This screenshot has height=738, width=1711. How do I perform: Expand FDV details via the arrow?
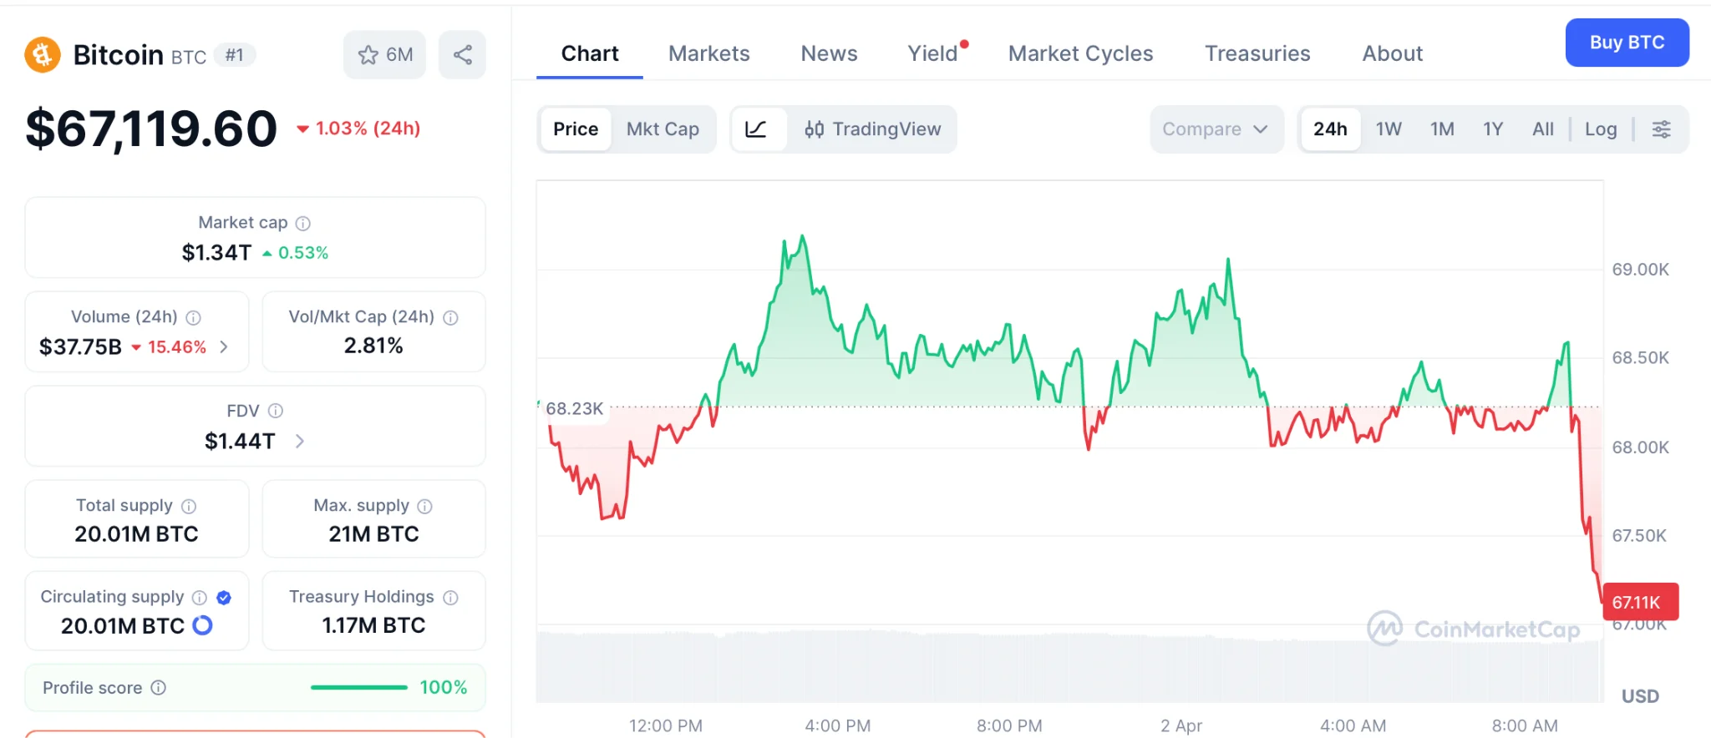click(x=301, y=441)
